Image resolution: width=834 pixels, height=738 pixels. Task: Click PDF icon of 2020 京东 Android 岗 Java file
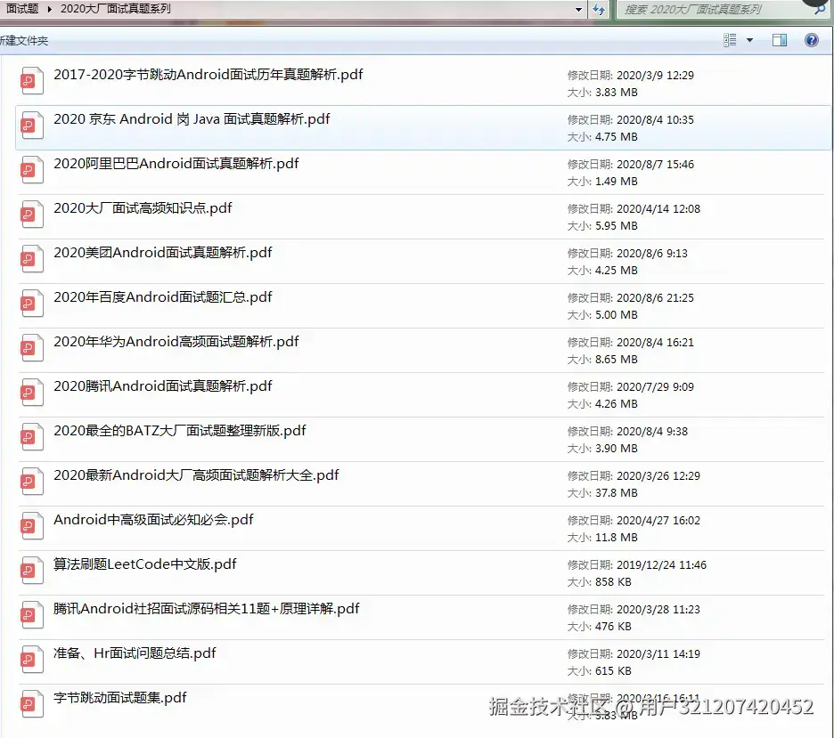tap(31, 126)
